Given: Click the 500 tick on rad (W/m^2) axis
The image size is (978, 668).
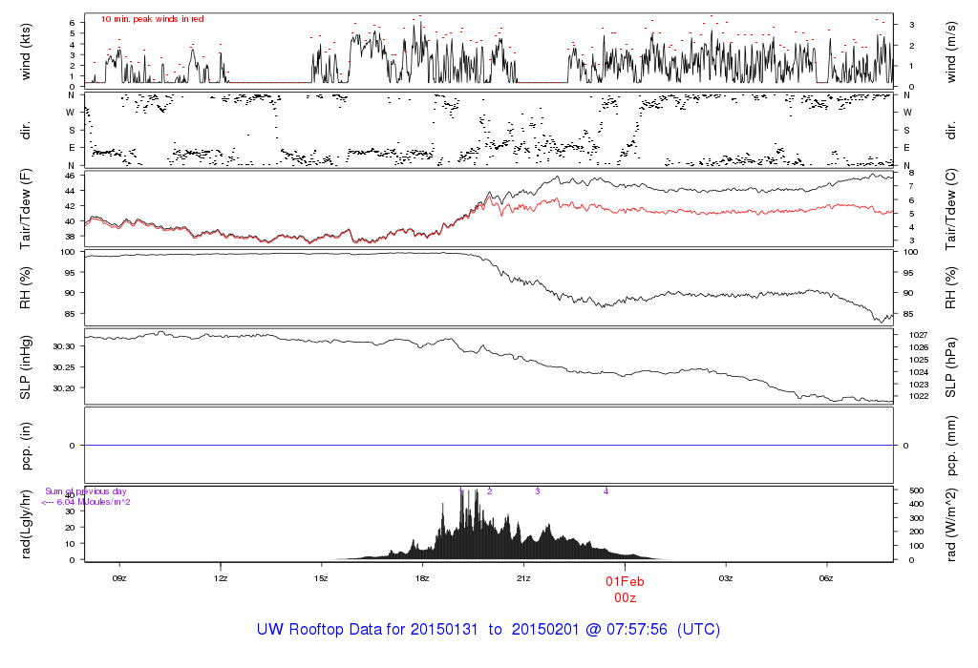Looking at the screenshot, I should click(x=916, y=491).
